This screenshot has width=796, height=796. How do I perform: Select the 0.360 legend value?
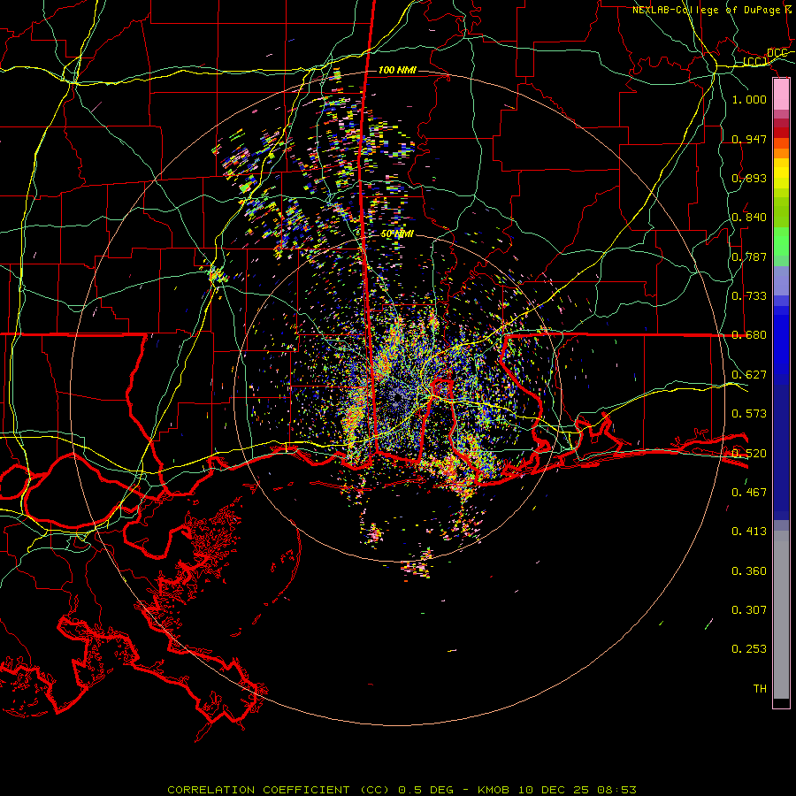749,571
